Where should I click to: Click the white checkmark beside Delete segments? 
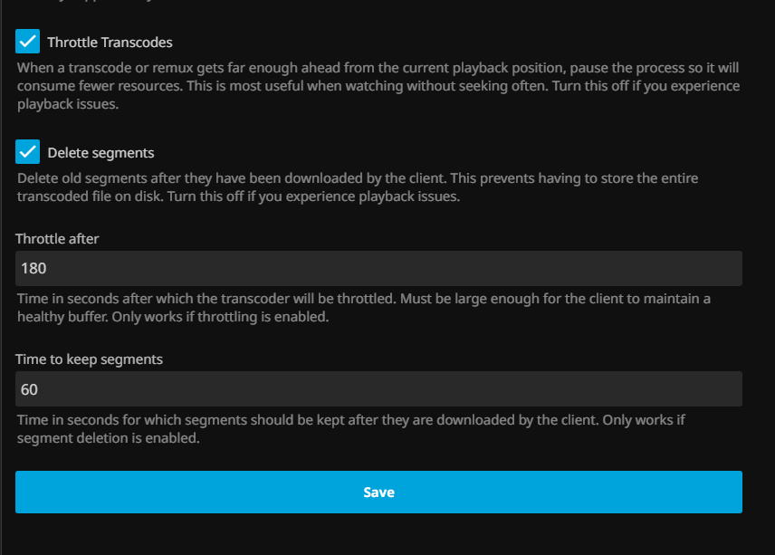point(28,152)
